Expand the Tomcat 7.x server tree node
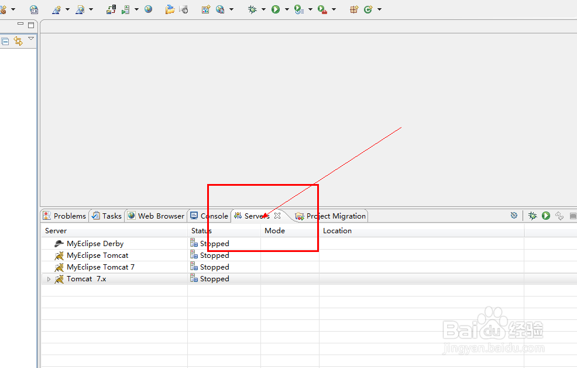Screen dimensions: 577x368 click(x=49, y=280)
